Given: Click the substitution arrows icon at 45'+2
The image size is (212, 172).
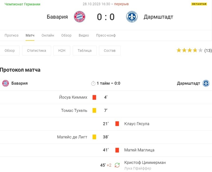Looking at the screenshot, I should [x=117, y=165].
